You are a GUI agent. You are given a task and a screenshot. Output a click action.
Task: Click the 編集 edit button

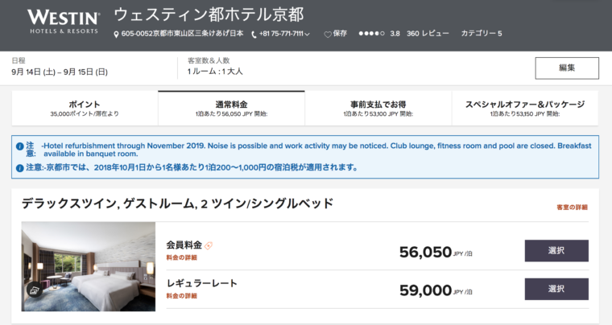(567, 68)
